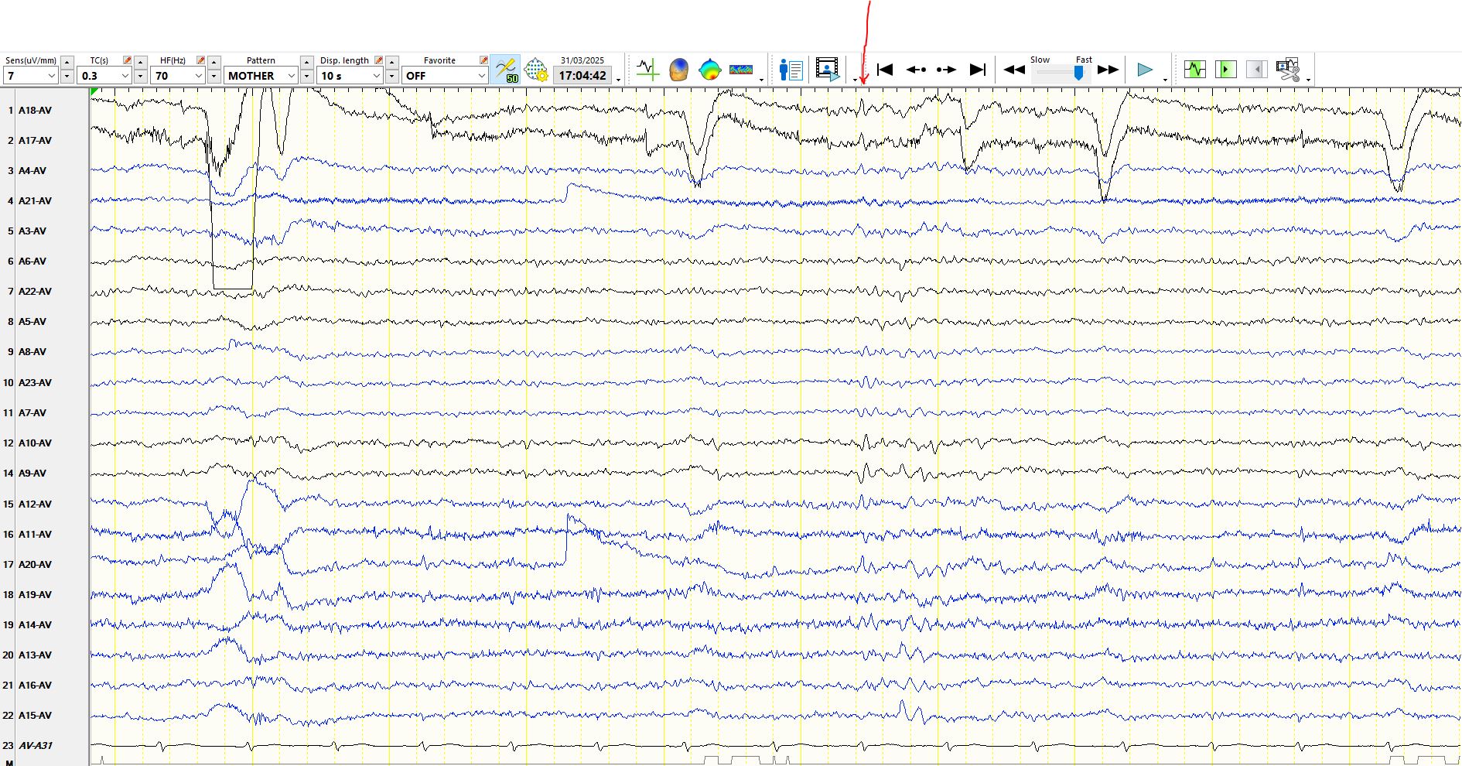Open the topographic scalp map icon
Viewport: 1462px width, 766px height.
click(x=709, y=70)
